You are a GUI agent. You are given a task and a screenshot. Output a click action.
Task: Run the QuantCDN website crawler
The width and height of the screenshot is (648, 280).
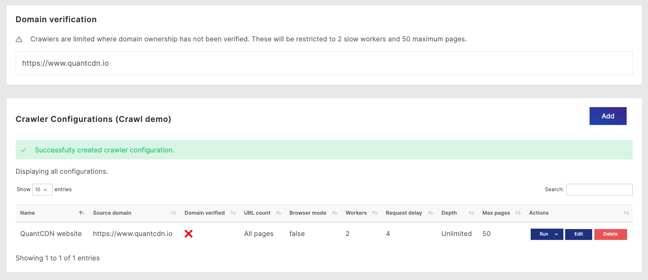[543, 234]
